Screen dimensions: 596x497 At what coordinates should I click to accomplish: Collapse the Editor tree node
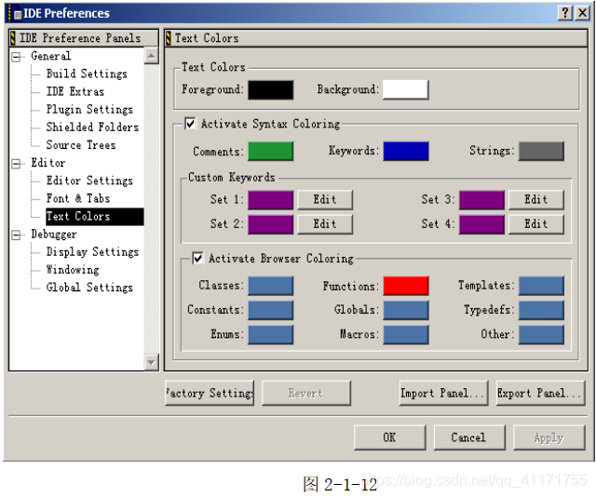point(16,164)
